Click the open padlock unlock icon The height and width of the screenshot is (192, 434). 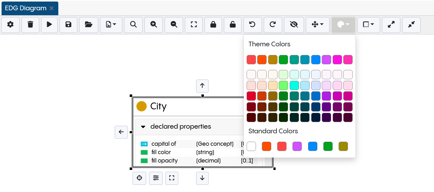233,25
